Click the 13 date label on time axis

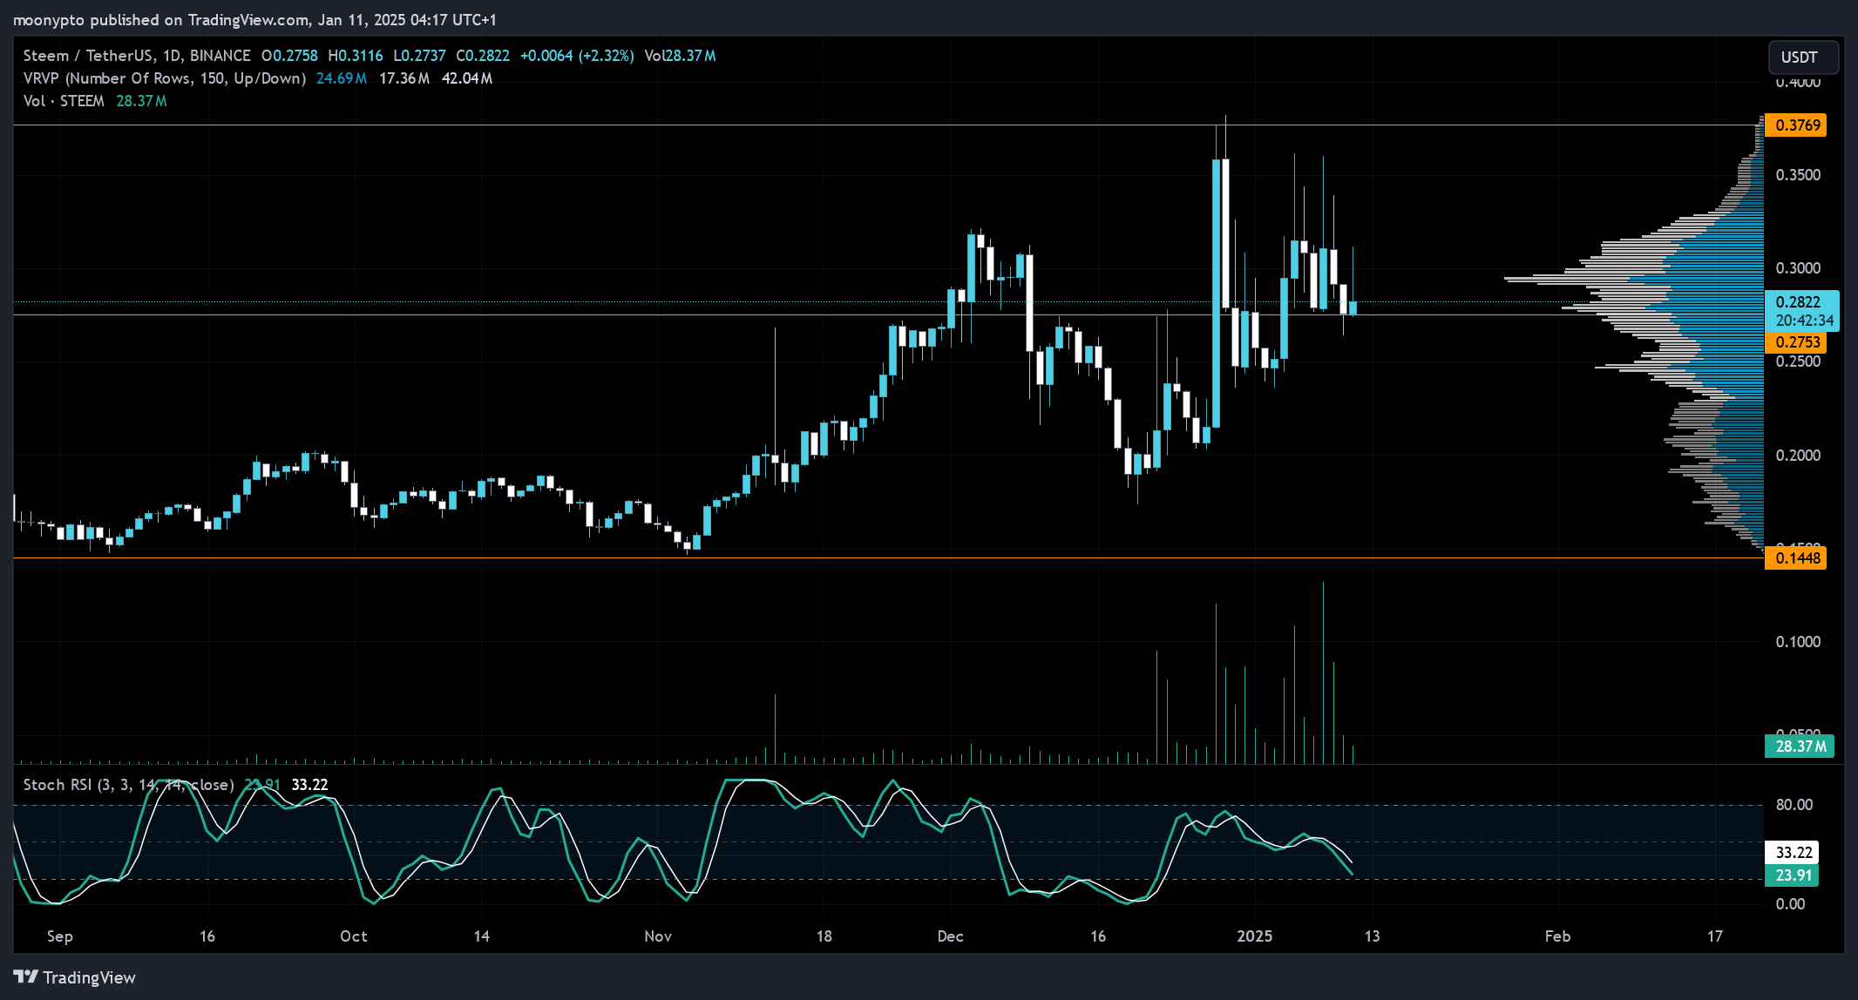1372,936
